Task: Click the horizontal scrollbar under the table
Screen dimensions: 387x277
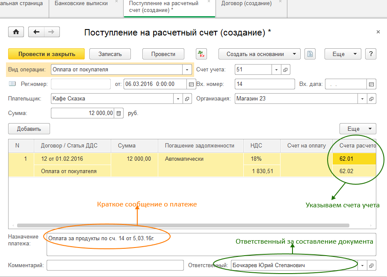Action: click(183, 225)
